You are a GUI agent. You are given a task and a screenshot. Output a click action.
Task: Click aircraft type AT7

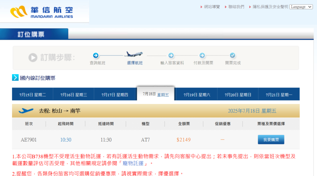pyautogui.click(x=145, y=140)
